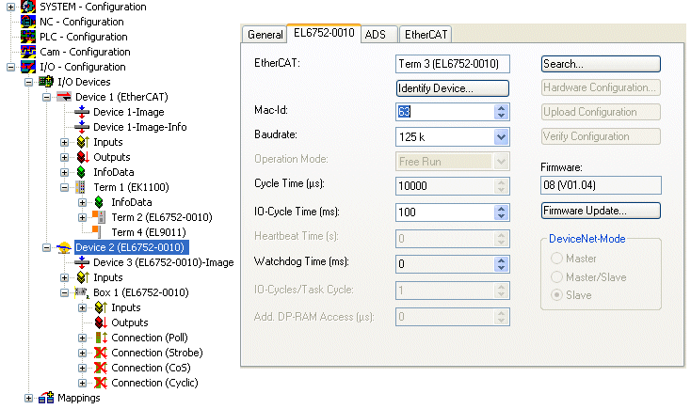Collapse the Box 1 (EL6752-0010) node
The height and width of the screenshot is (409, 691).
click(x=64, y=292)
